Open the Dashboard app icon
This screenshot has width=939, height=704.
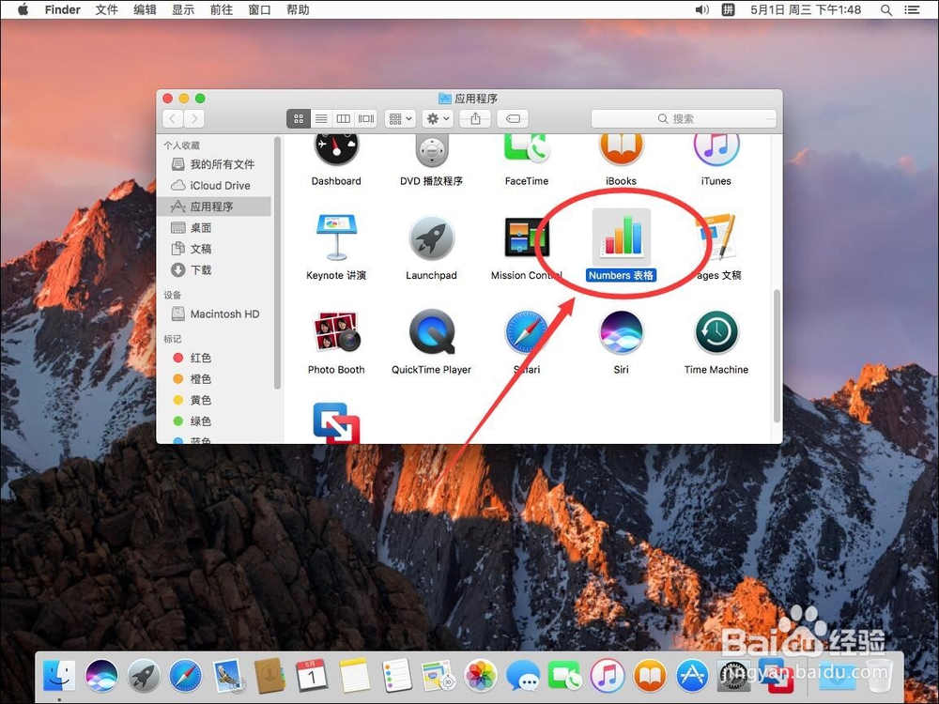point(336,150)
